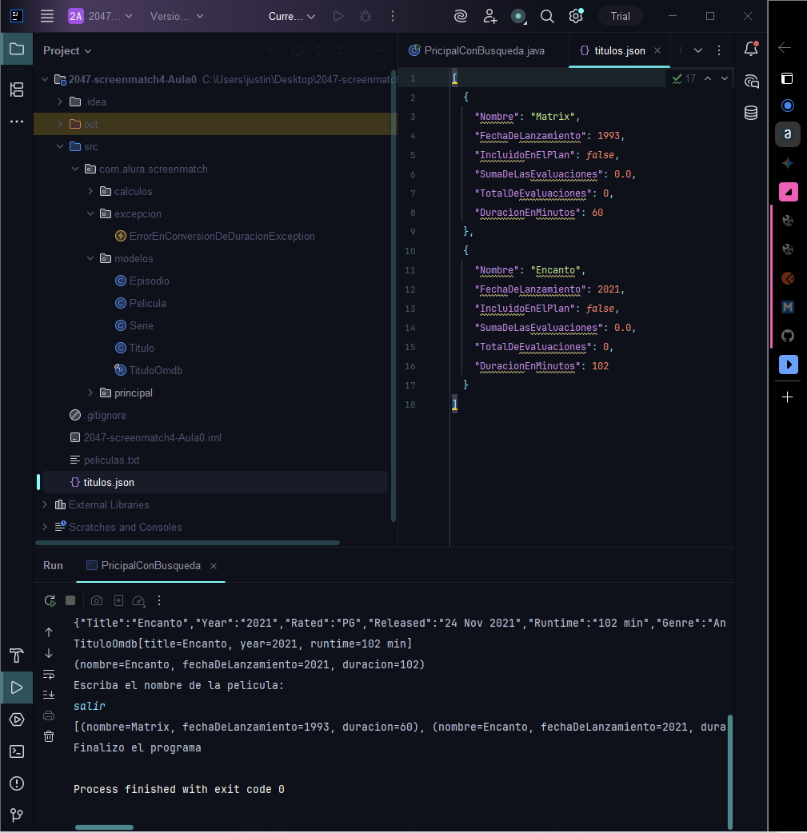Open the Problems tool window
The height and width of the screenshot is (833, 807).
click(x=17, y=783)
